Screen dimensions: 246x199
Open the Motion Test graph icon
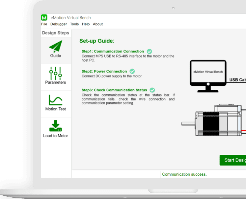click(x=56, y=100)
